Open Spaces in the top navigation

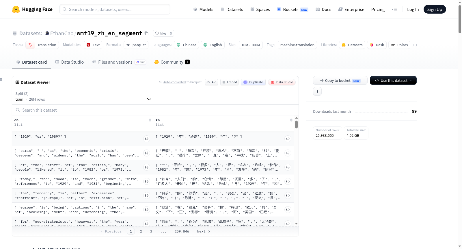tap(260, 10)
